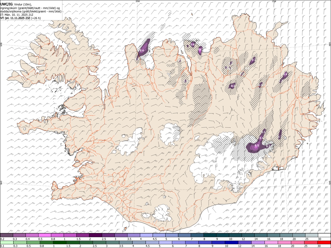
Task: Click the dark teal swatch labeled 8 in upper legend
Action: click(210, 235)
